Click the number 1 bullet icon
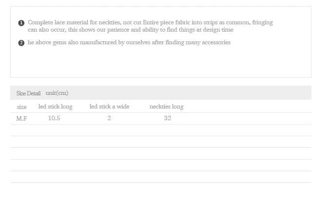This screenshot has height=199, width=329. (21, 23)
